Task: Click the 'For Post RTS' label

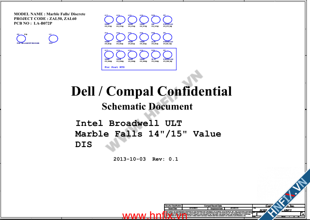Action: coord(115,67)
